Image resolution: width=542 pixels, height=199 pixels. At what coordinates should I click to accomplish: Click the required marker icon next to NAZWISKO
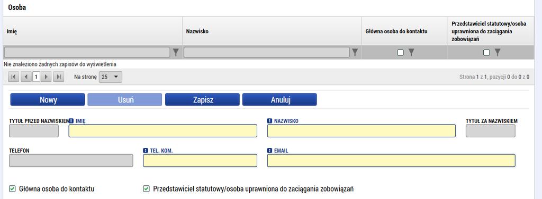270,121
